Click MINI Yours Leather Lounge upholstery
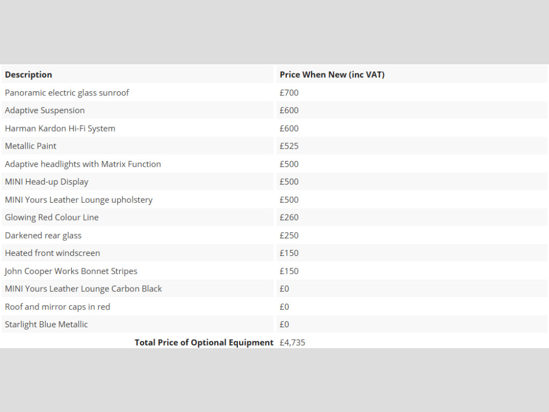 point(79,200)
